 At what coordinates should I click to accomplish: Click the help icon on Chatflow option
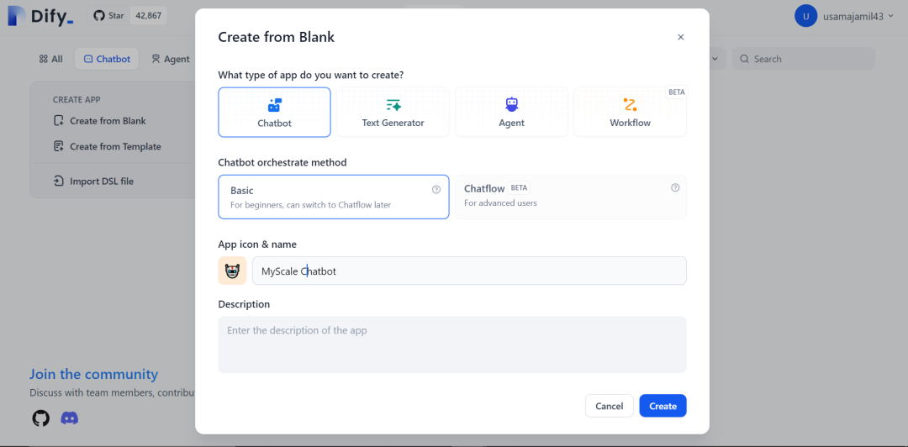[675, 188]
